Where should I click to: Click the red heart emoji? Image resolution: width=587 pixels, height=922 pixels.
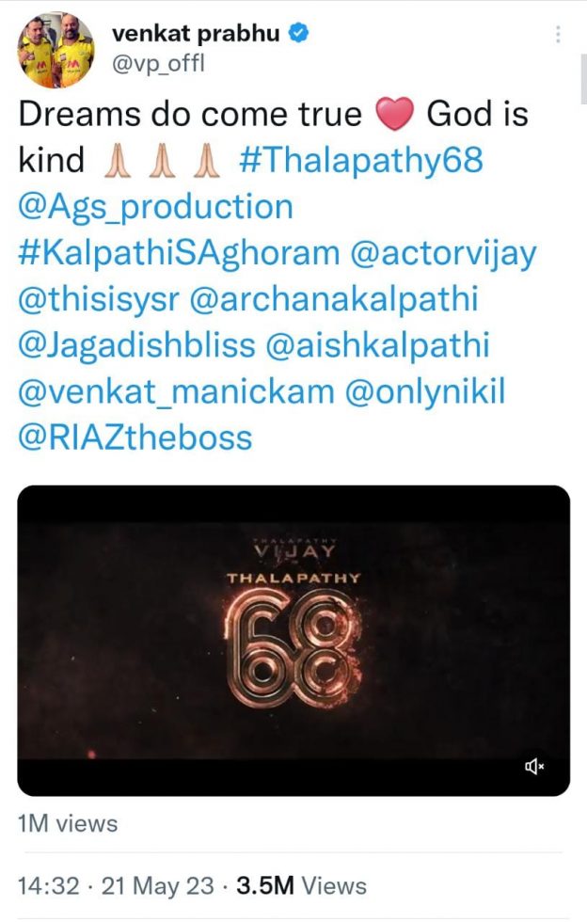(x=395, y=114)
